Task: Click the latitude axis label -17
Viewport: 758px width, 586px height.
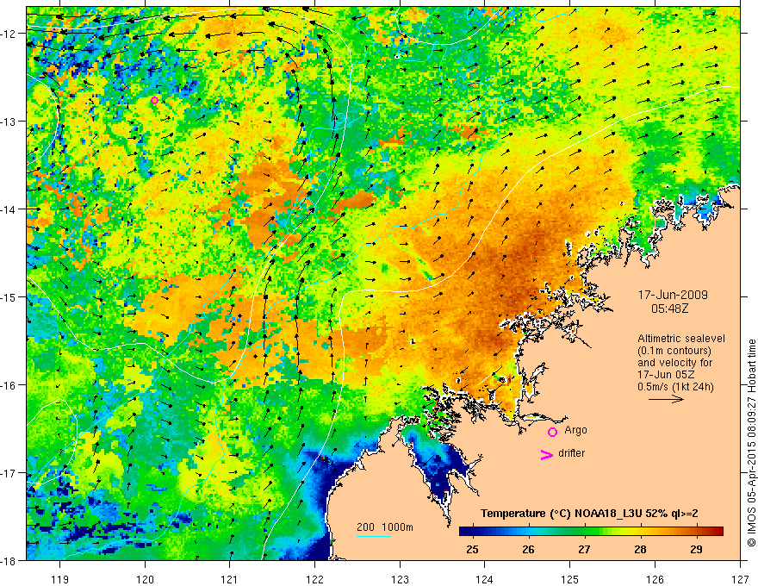Action: [9, 473]
